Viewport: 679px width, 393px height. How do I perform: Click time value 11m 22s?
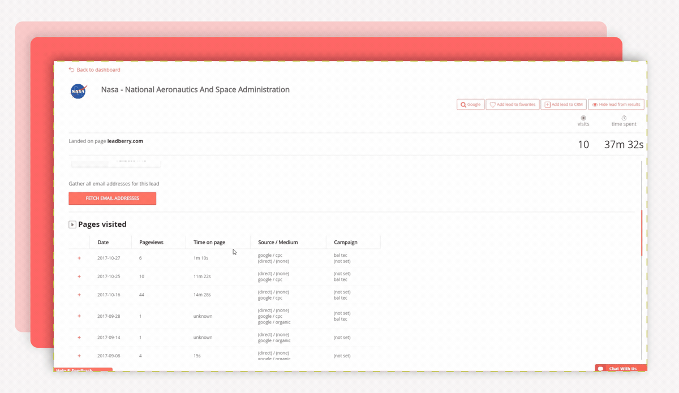[202, 277]
